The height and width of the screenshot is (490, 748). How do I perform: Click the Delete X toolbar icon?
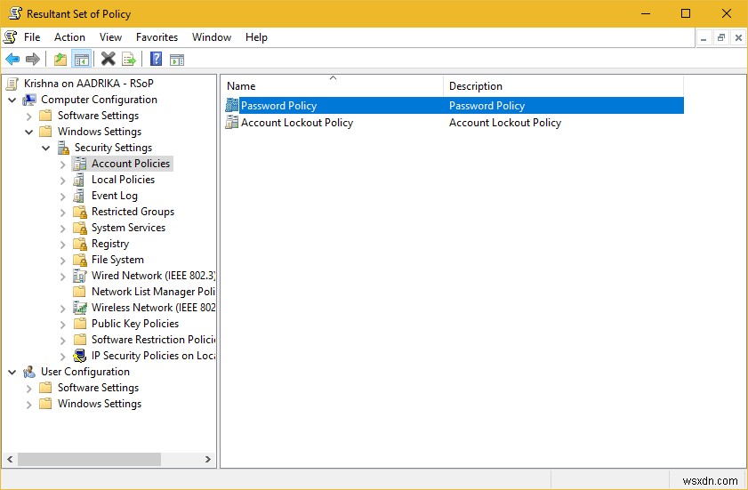109,59
